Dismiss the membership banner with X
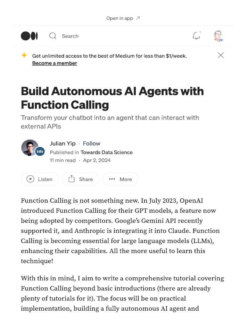Viewport: 246px width, 328px height. (x=221, y=55)
